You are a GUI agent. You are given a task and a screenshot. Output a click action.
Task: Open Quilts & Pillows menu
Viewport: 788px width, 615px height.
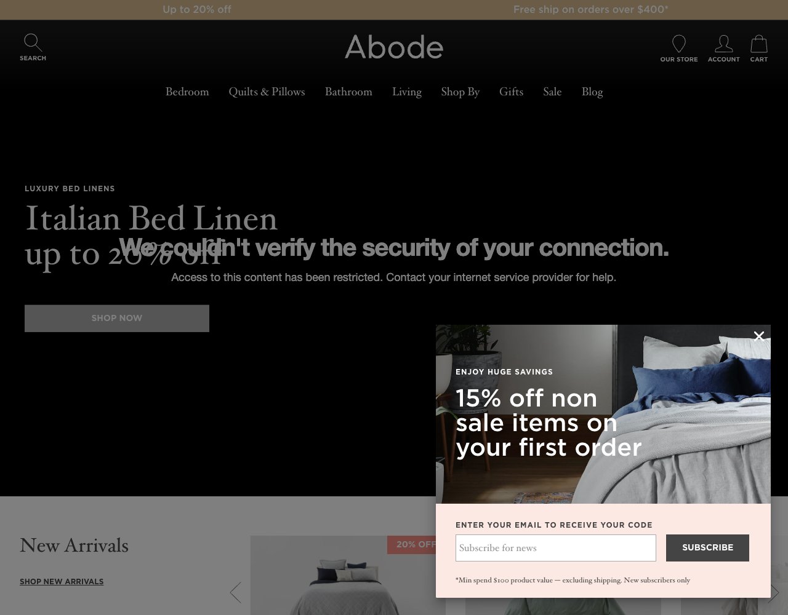[267, 92]
